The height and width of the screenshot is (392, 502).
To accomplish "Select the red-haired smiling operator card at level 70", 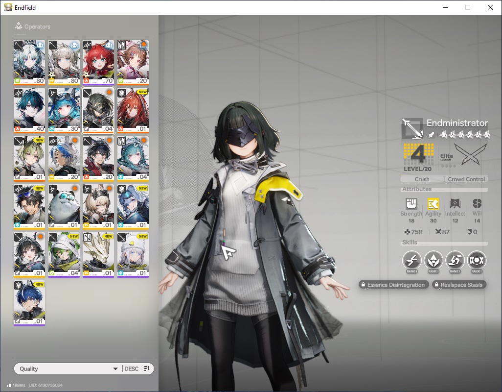I will click(98, 62).
